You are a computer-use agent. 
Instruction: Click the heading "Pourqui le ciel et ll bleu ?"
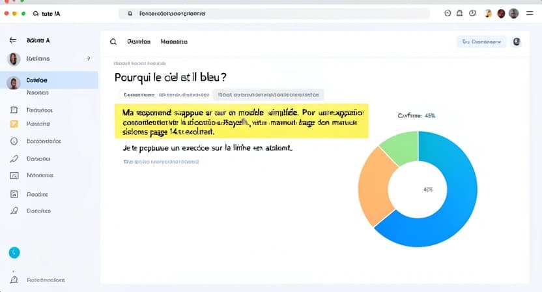click(x=171, y=77)
